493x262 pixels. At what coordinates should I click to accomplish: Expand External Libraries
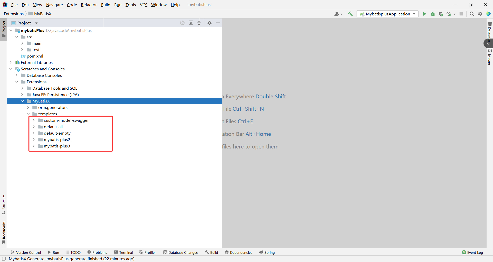pyautogui.click(x=11, y=62)
